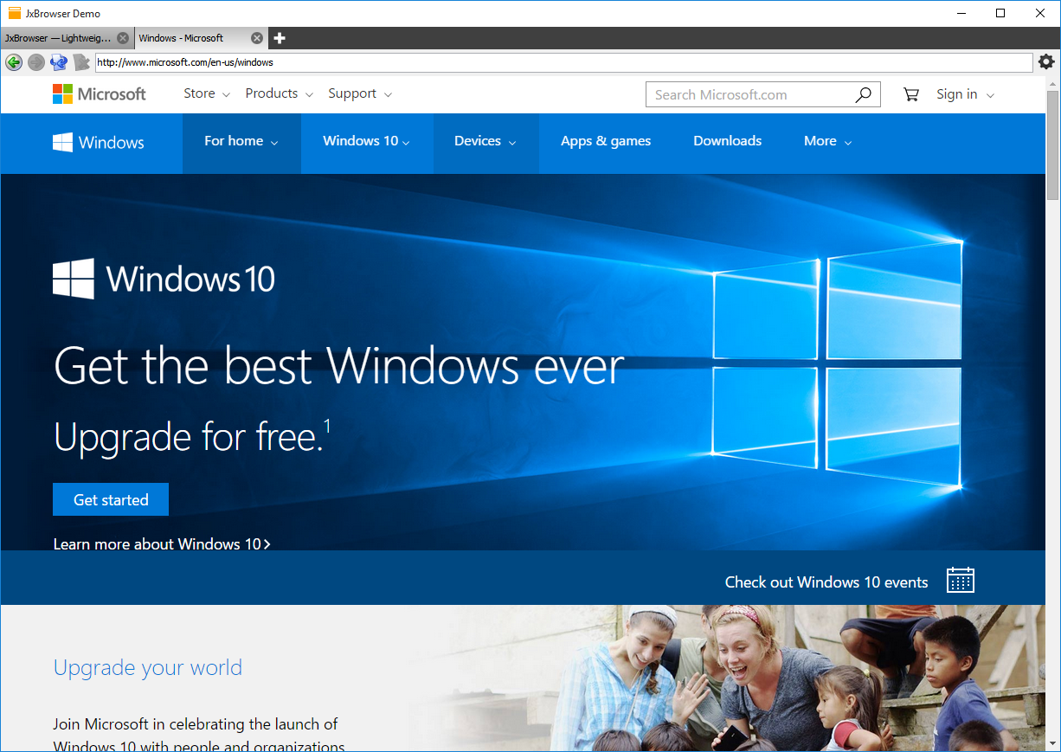Click the JxBrowser Demo title bar icon
This screenshot has height=752, width=1061.
pos(15,13)
